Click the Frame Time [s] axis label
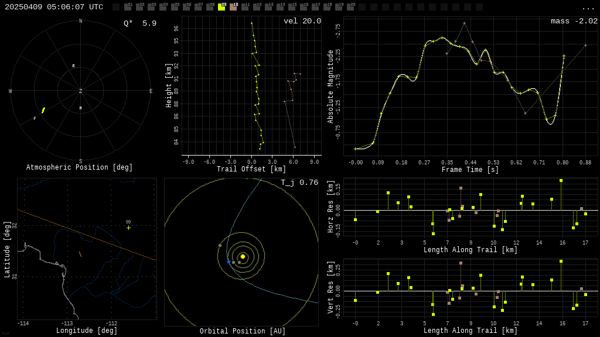 pyautogui.click(x=471, y=170)
